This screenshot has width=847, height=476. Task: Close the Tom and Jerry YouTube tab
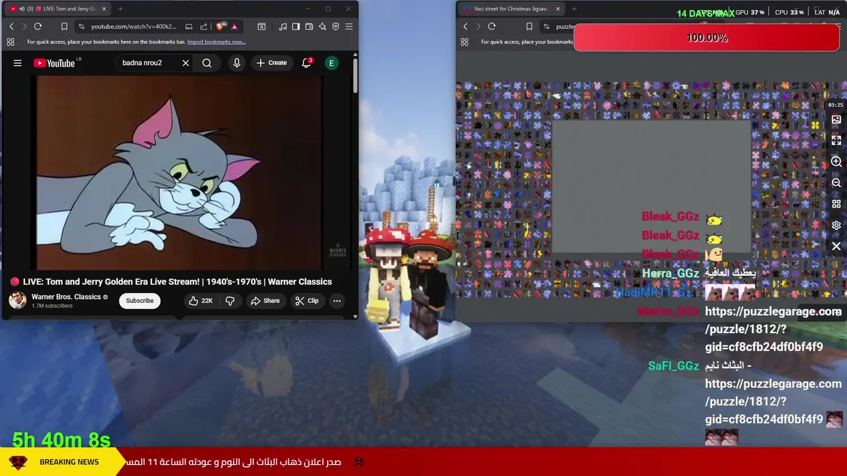coord(104,9)
